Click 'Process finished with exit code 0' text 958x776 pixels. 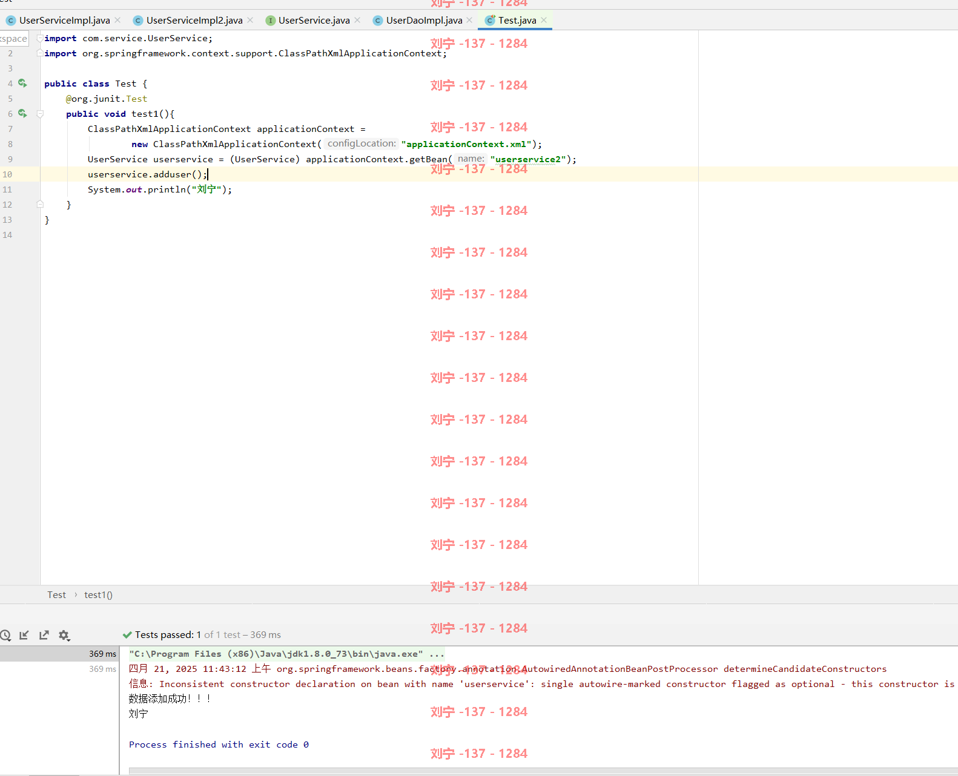point(219,745)
